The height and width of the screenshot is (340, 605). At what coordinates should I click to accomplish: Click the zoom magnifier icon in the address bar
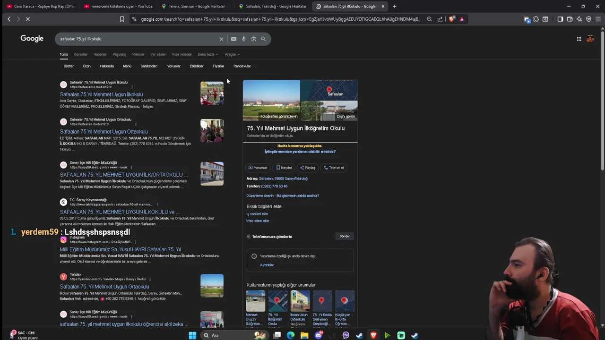click(x=429, y=19)
